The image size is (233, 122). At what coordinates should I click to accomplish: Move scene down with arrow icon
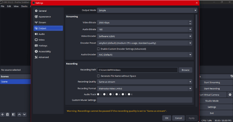click(x=24, y=115)
